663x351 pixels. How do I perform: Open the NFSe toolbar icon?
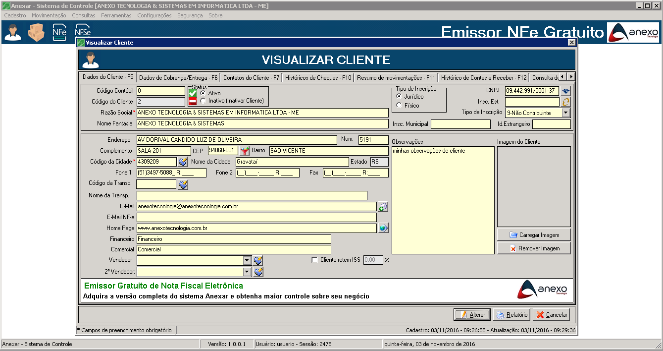82,30
